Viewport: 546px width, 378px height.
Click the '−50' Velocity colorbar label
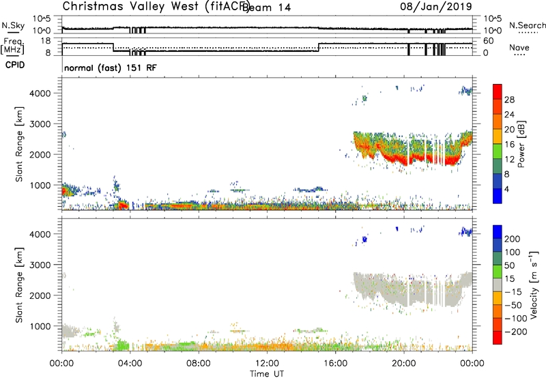coord(513,305)
